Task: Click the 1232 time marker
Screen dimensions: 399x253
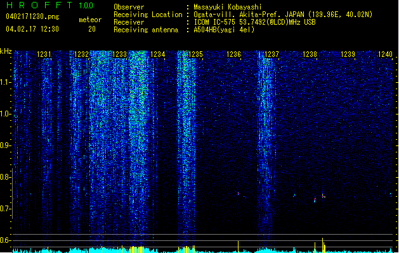Action: click(x=81, y=54)
